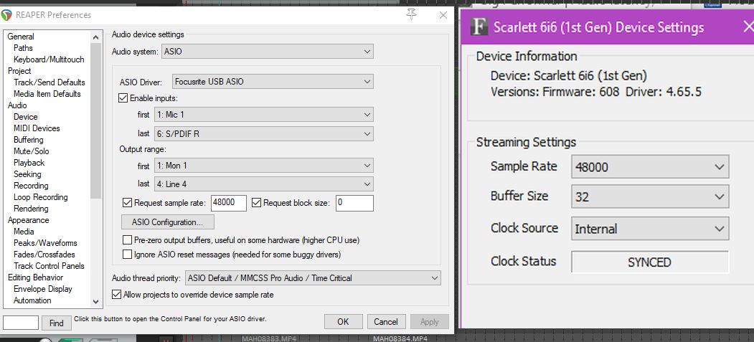This screenshot has width=754, height=342.
Task: Close the Scarlett 6i6 Device Settings window
Action: 747,28
